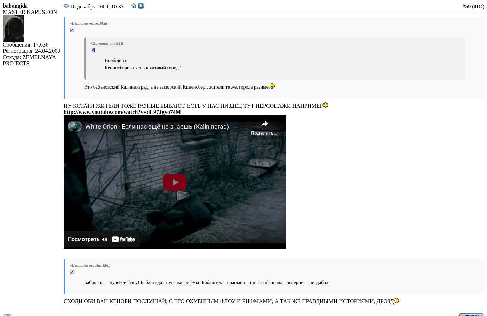The width and height of the screenshot is (487, 316).
Task: Click babangida's avatar image
Action: (x=14, y=28)
